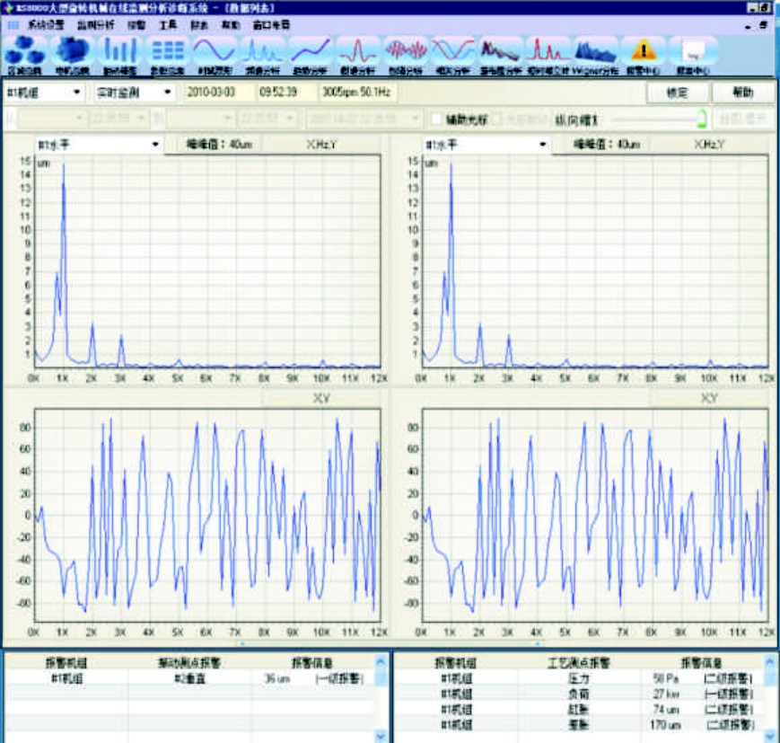Open the time-domain sine waveform tool
Viewport: 780px width, 743px height.
click(x=215, y=52)
